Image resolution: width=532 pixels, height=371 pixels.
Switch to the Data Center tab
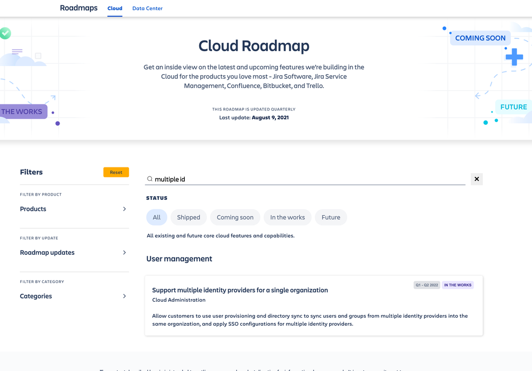click(148, 8)
